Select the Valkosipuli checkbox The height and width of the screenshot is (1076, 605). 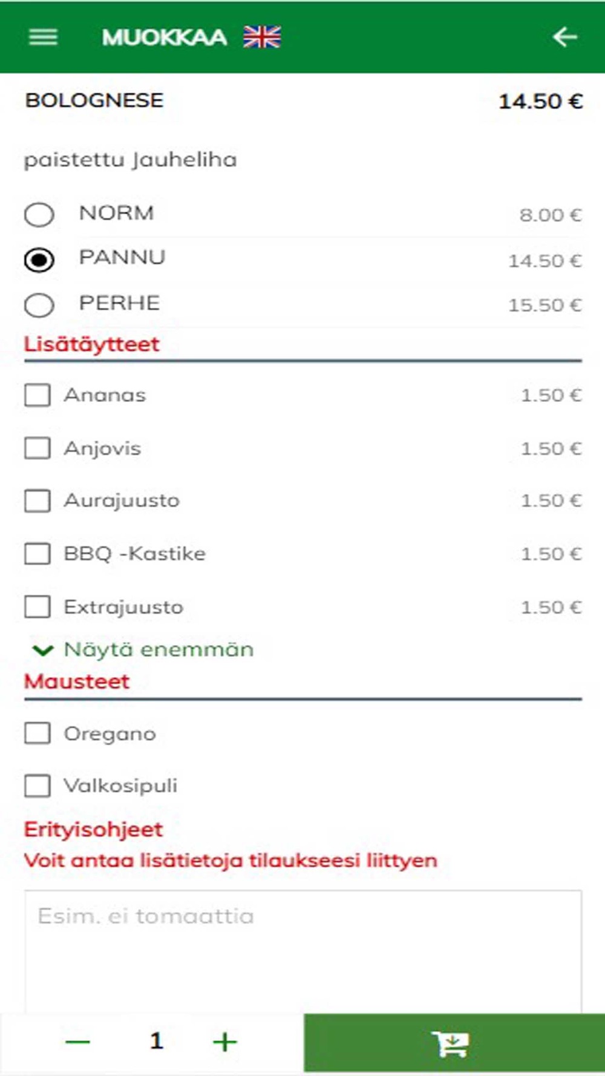[x=38, y=786]
